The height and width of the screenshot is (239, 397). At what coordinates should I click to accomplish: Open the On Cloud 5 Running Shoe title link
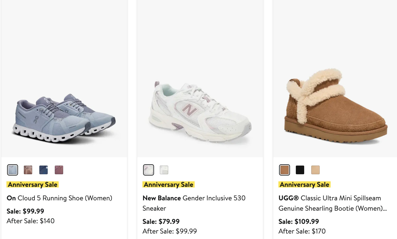(60, 198)
